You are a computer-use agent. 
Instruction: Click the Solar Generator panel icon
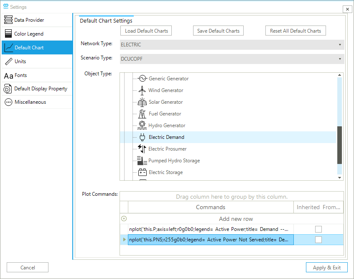(x=142, y=102)
